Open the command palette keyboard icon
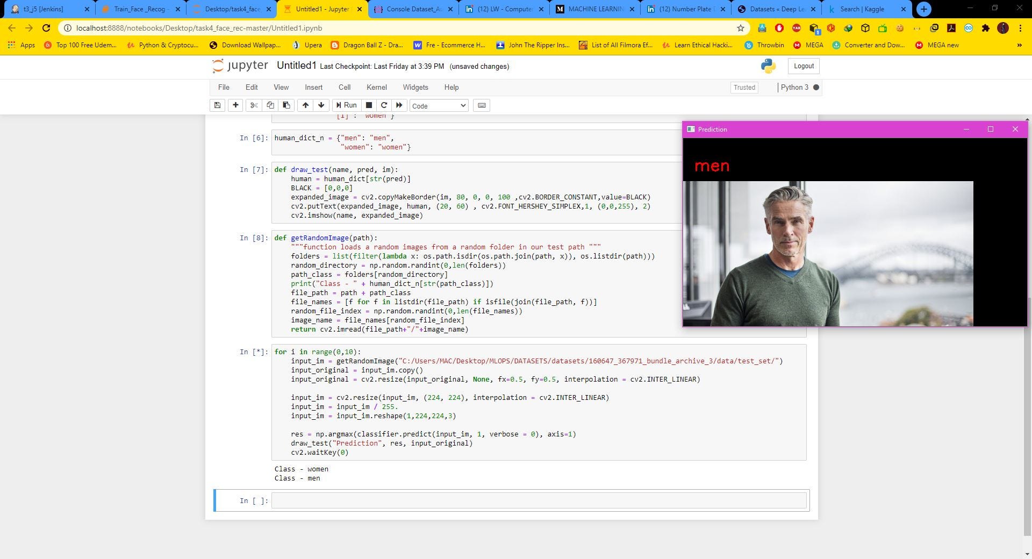This screenshot has width=1032, height=559. pos(482,105)
